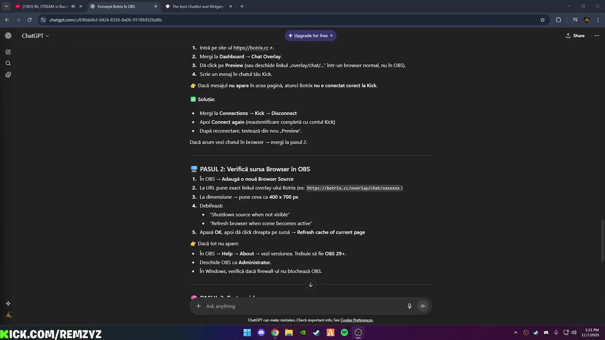
Task: Mute the IRL STREAM tab audio icon
Action: 73,7
